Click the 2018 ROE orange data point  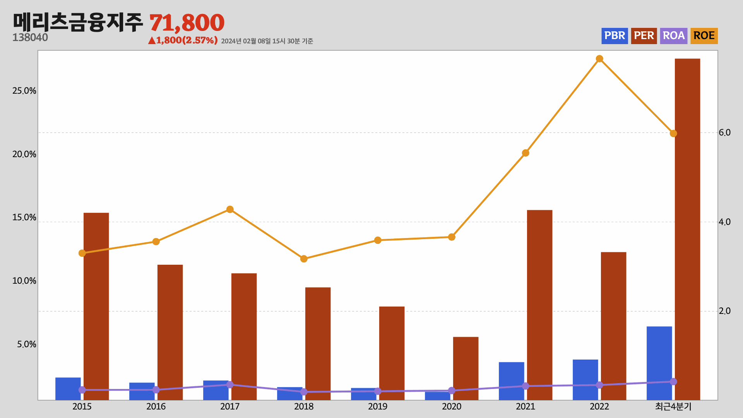[x=304, y=259]
